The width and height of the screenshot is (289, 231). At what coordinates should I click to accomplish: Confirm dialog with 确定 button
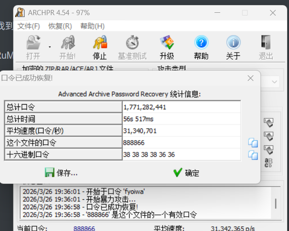[x=186, y=173]
